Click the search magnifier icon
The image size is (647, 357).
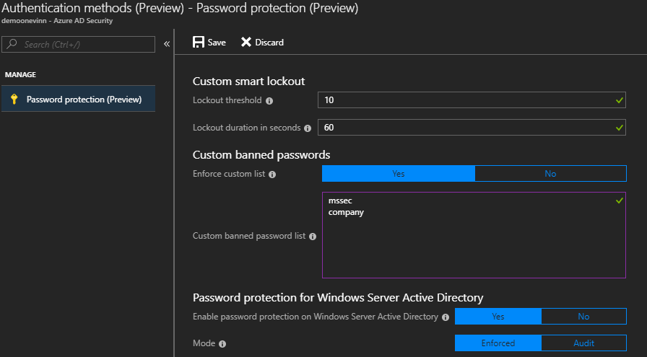pos(12,45)
